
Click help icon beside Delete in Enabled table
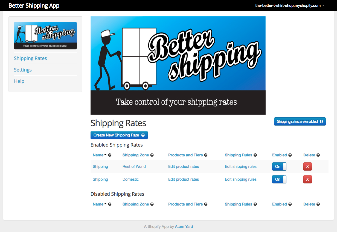click(318, 155)
